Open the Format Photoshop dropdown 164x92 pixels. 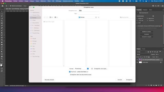81,69
